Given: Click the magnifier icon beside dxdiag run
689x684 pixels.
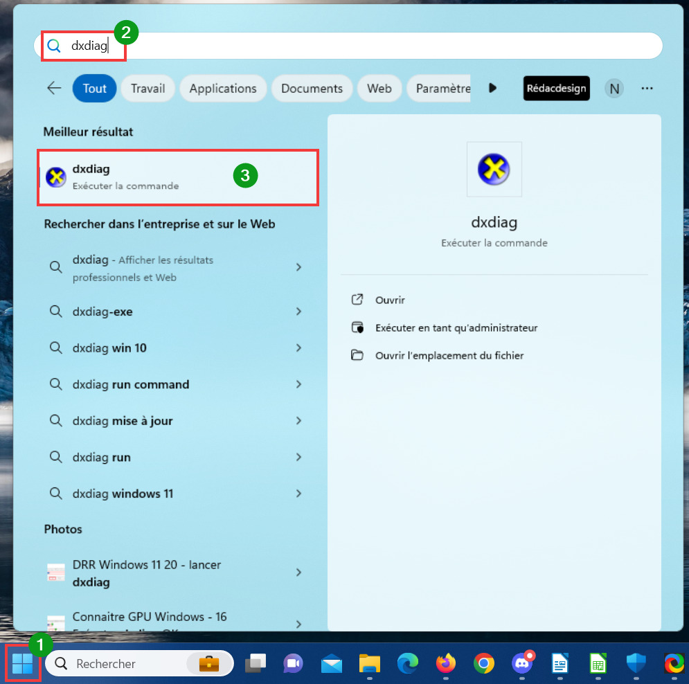Looking at the screenshot, I should point(56,457).
